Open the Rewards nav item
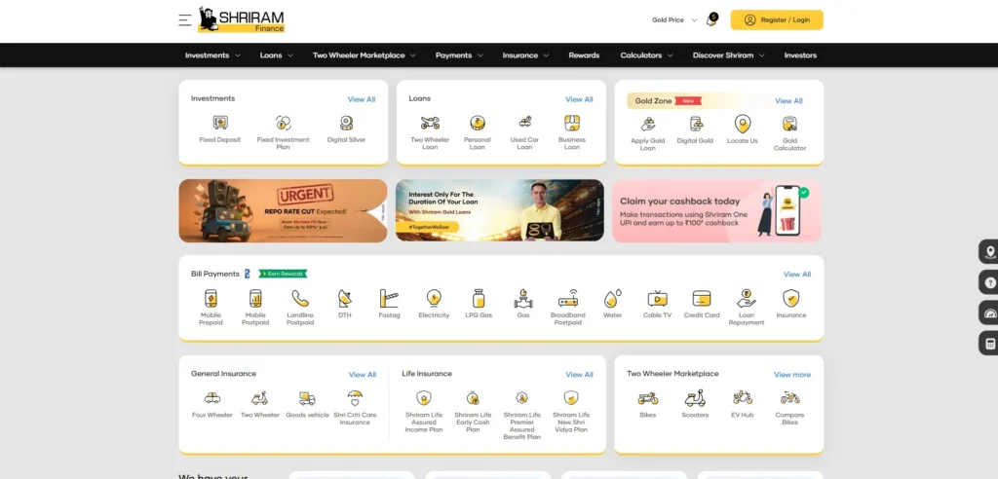The image size is (998, 479). 584,55
